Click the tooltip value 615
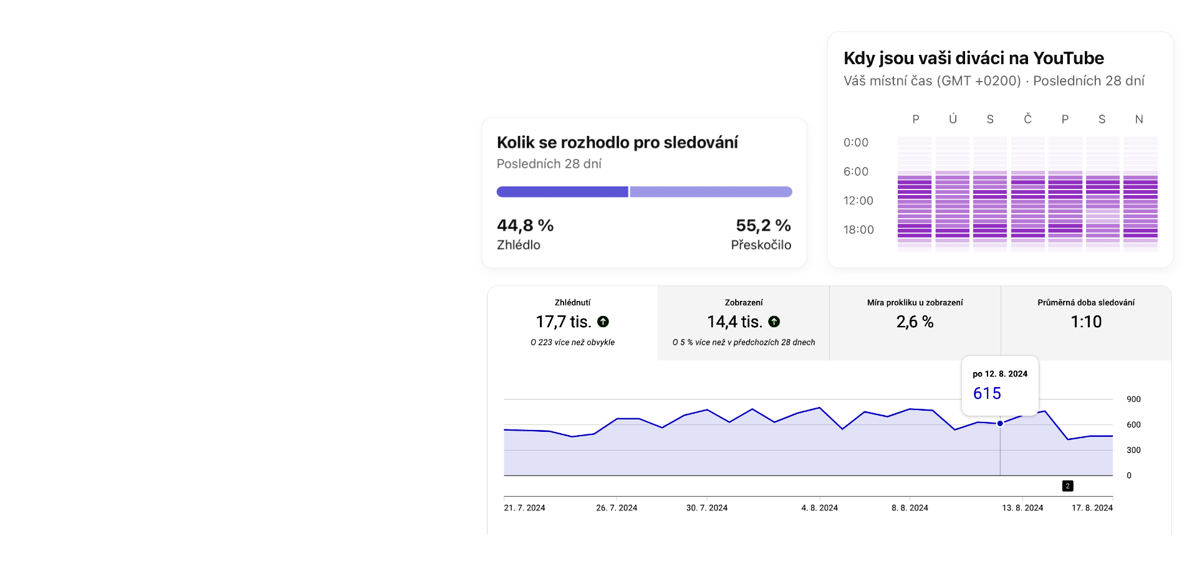This screenshot has height=564, width=1197. 987,394
